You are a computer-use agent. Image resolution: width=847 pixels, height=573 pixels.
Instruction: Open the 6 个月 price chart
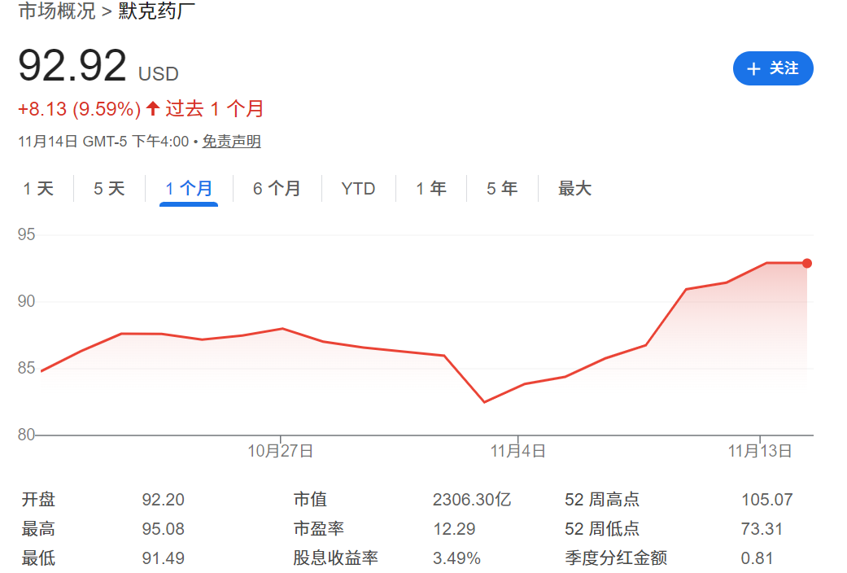(x=277, y=188)
